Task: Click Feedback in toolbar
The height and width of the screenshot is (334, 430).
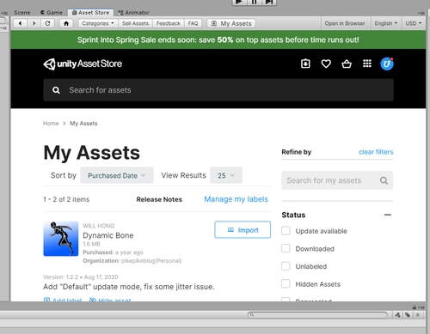Action: (169, 23)
